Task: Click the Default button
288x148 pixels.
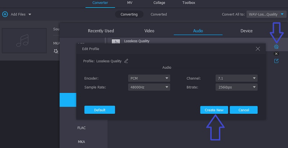Action: click(100, 110)
